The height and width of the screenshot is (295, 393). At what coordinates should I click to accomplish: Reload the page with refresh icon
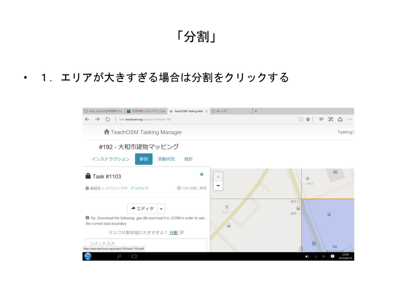(x=107, y=119)
